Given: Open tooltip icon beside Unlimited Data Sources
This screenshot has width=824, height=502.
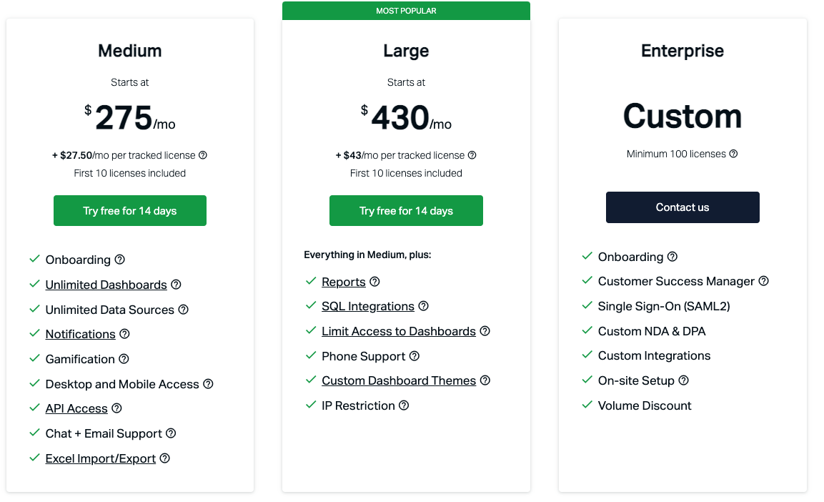Looking at the screenshot, I should [x=184, y=309].
